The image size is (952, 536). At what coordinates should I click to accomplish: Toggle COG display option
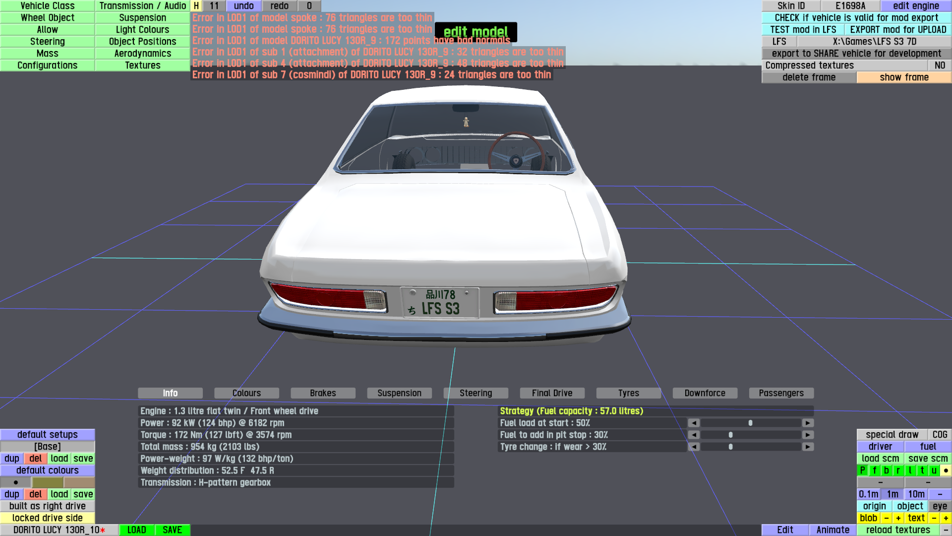[x=940, y=435]
